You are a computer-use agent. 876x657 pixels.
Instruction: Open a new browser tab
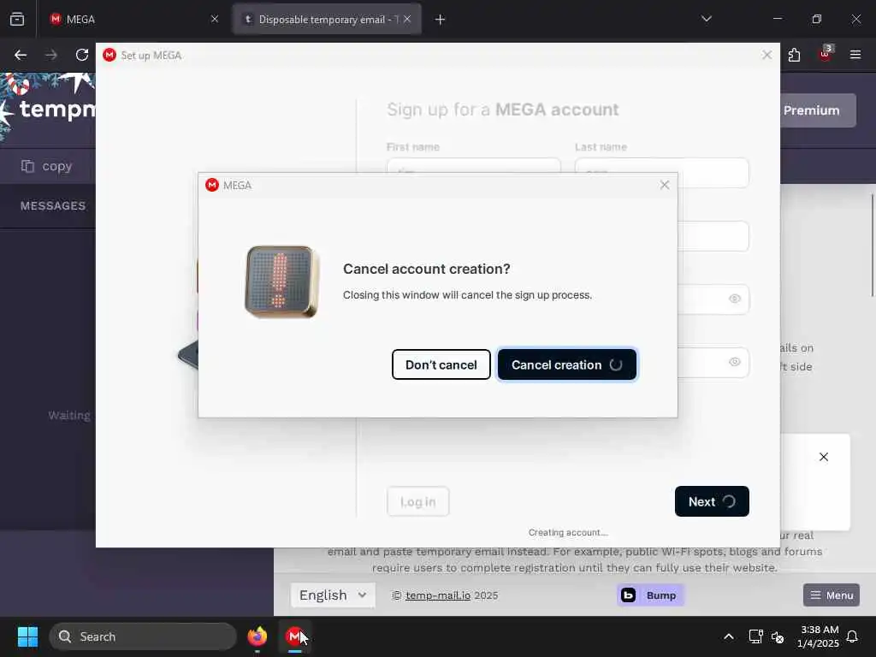pyautogui.click(x=441, y=20)
